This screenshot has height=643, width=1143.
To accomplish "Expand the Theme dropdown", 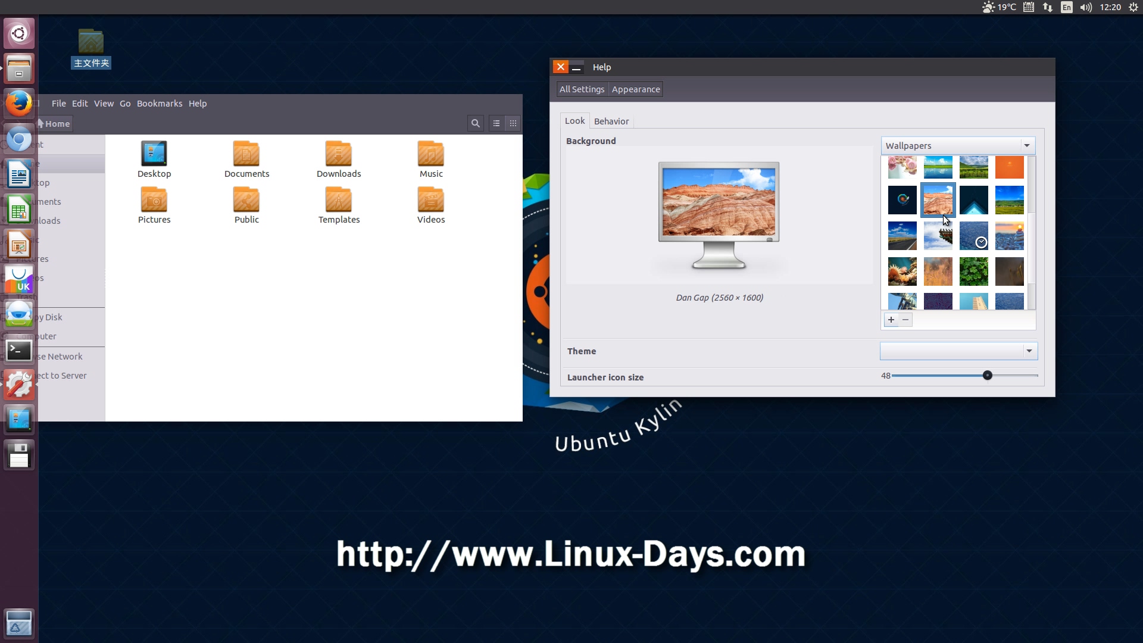I will [x=958, y=351].
